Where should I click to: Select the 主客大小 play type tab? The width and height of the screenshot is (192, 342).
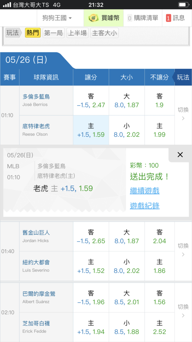point(104,33)
